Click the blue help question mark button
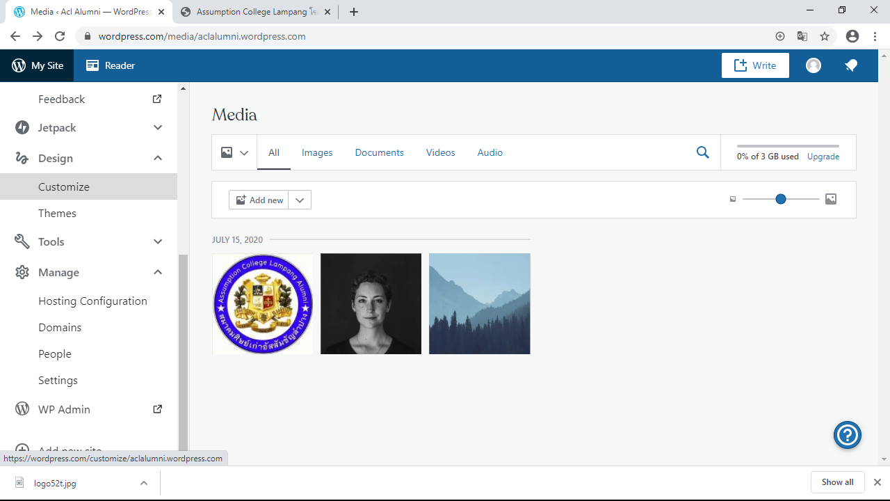This screenshot has width=890, height=501. point(847,436)
